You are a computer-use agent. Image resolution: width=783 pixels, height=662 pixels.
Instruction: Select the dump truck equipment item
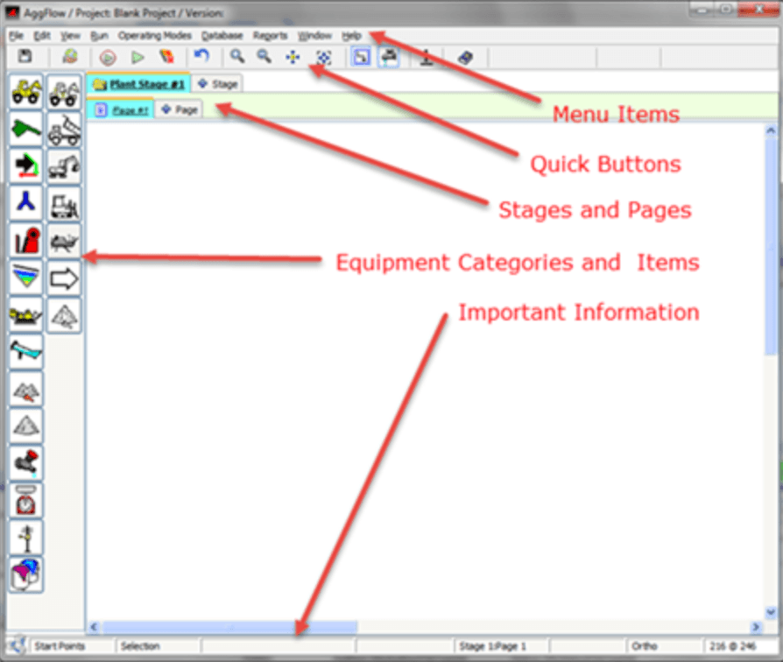click(x=64, y=130)
